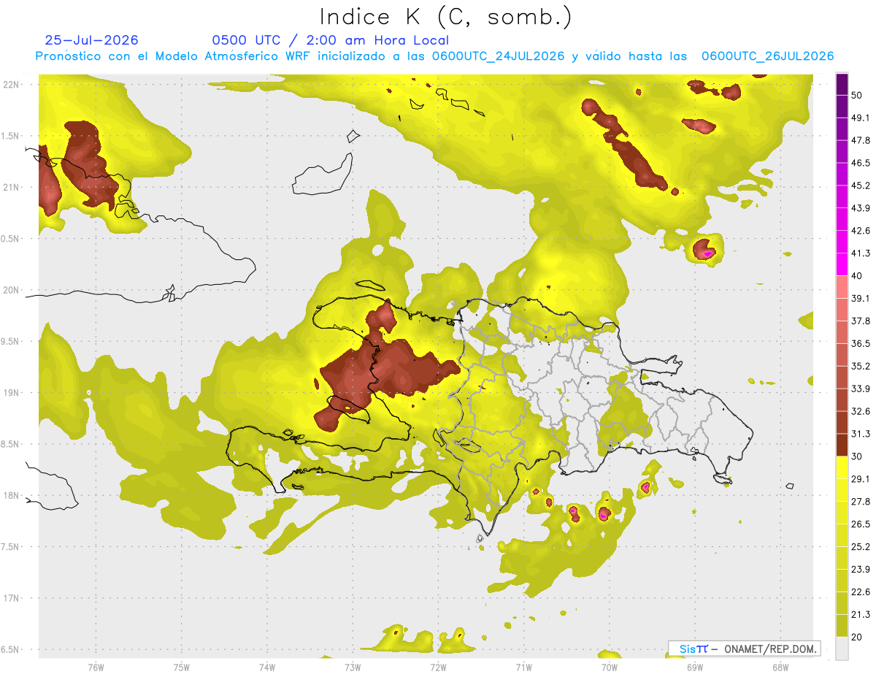Screen dimensions: 876x677
Task: Click the 72W longitude label
Action: (438, 668)
